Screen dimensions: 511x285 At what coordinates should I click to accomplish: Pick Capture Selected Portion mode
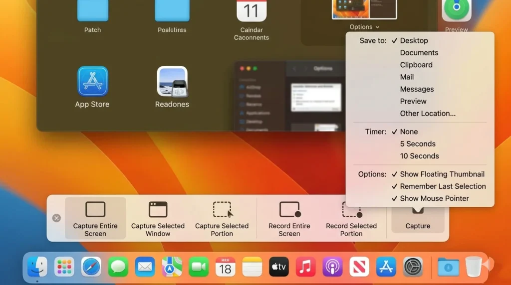[222, 218]
